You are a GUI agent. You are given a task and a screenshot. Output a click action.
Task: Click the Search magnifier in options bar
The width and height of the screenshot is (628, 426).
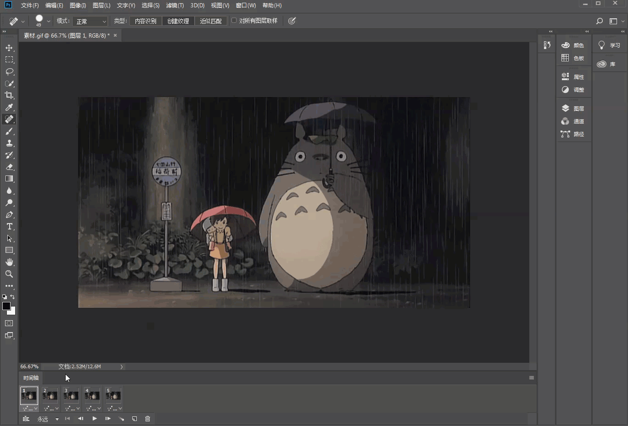[599, 21]
